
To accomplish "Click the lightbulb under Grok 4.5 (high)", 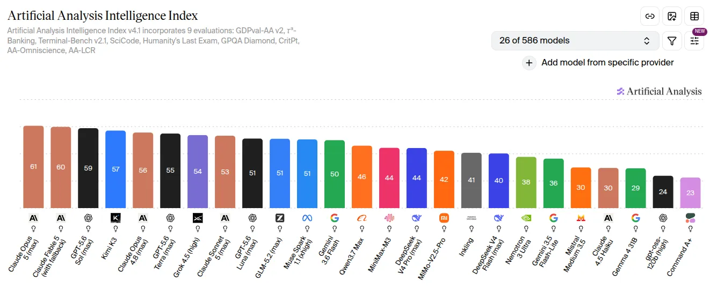I will (198, 228).
